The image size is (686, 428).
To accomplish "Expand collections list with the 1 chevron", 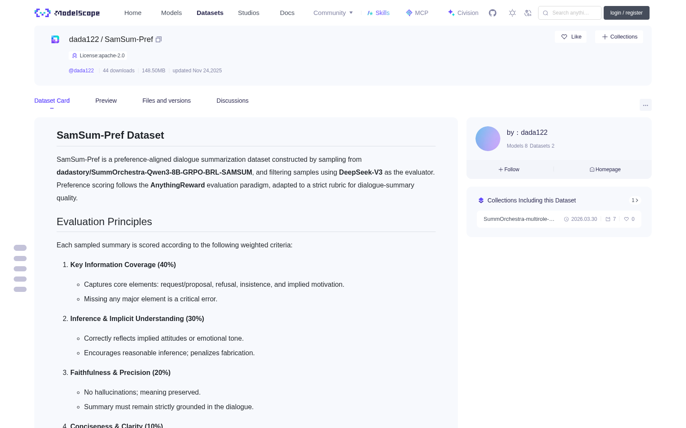I will point(635,200).
